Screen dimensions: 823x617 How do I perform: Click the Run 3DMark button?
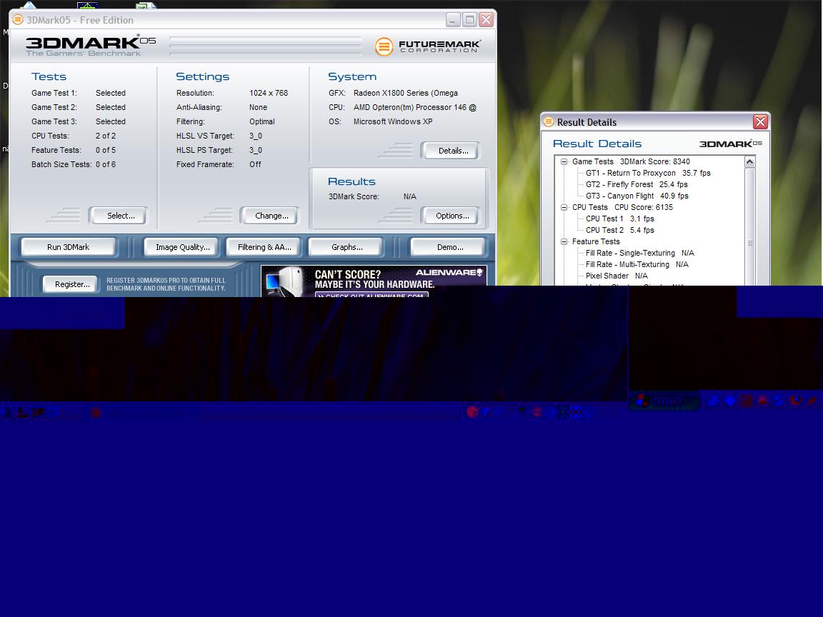69,247
